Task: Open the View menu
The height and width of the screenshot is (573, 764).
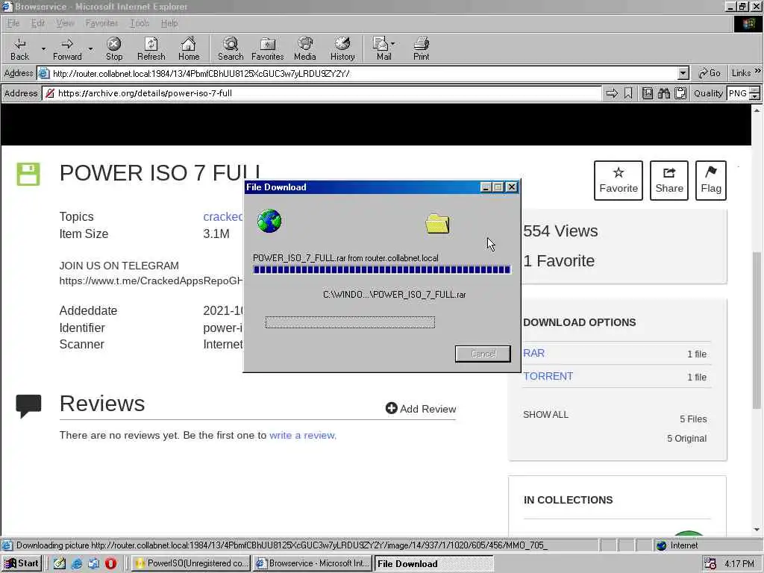Action: pos(65,23)
